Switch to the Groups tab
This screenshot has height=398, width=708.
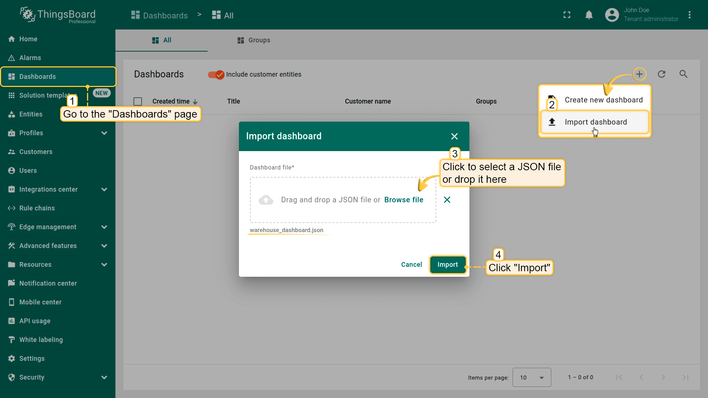(254, 40)
